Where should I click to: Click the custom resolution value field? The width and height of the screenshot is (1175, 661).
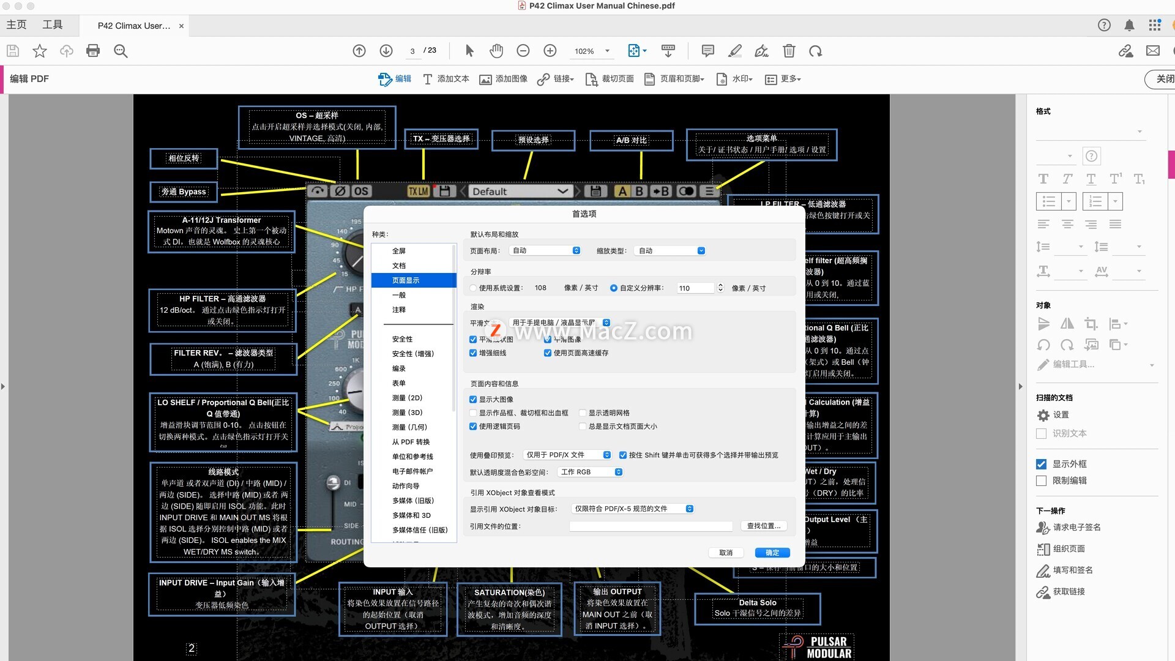tap(696, 288)
